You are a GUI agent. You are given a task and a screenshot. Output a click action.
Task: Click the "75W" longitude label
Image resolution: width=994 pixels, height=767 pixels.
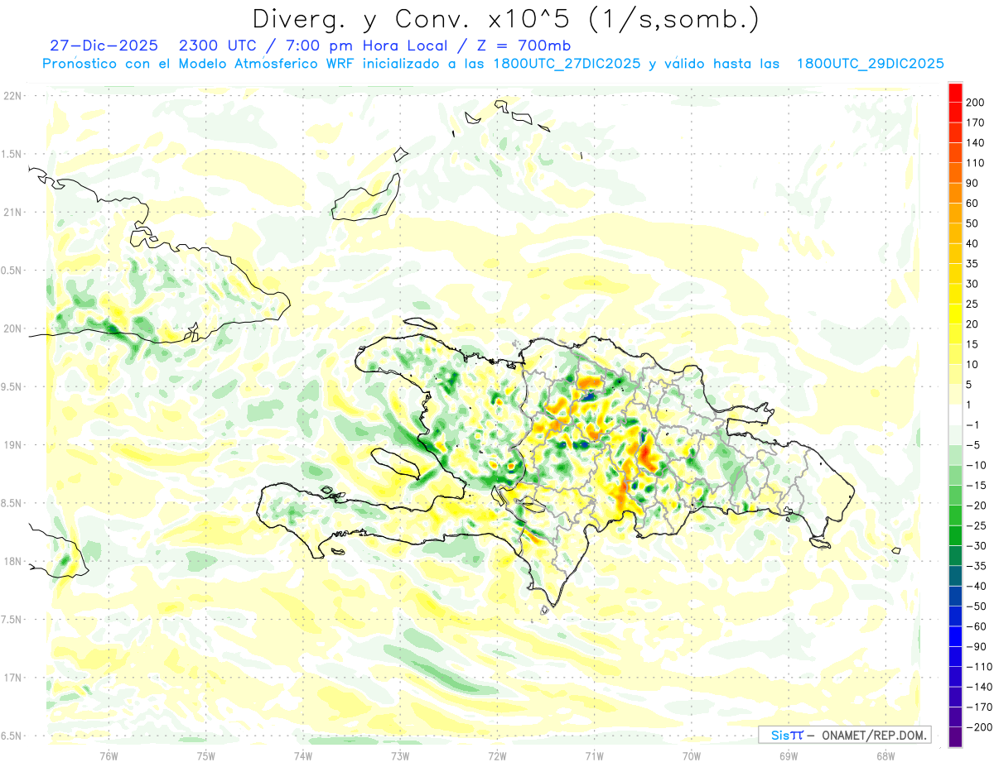pos(206,755)
